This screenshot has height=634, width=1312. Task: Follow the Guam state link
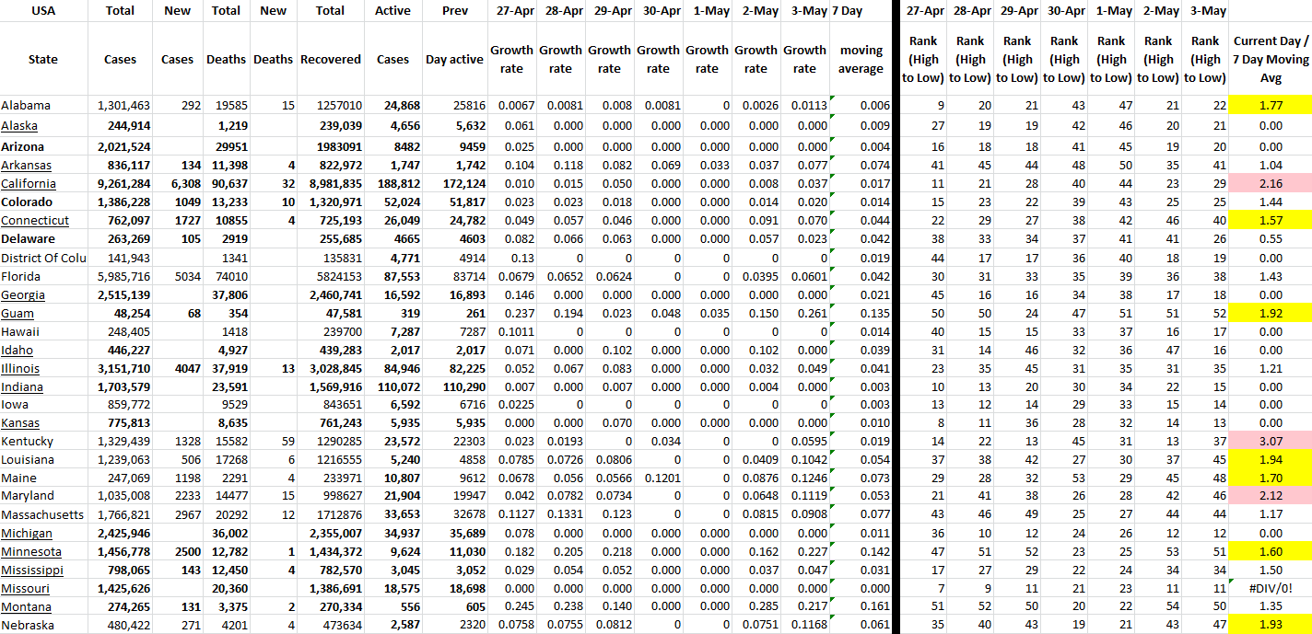18,313
